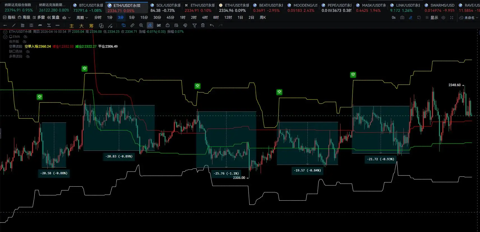Image resolution: width=480 pixels, height=232 pixels.
Task: Open chart settings gear icon
Action: 443,18
